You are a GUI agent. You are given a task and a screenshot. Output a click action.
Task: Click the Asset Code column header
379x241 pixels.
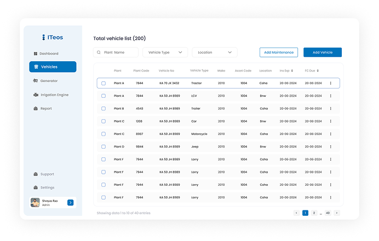tap(243, 70)
